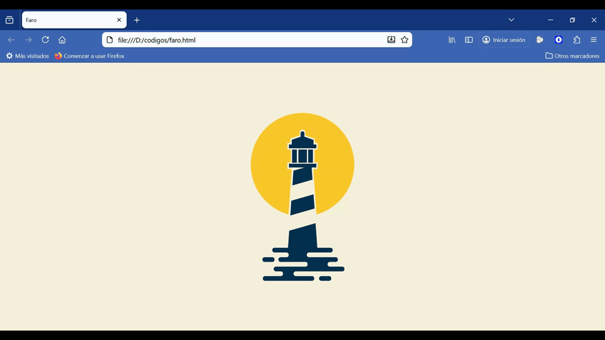Open the Firefox home page

(x=62, y=40)
